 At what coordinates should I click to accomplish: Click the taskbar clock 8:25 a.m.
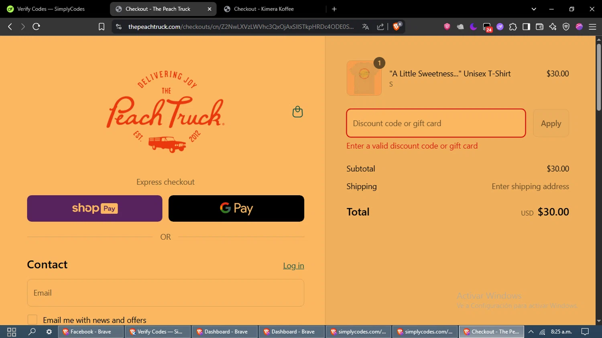[x=561, y=332]
